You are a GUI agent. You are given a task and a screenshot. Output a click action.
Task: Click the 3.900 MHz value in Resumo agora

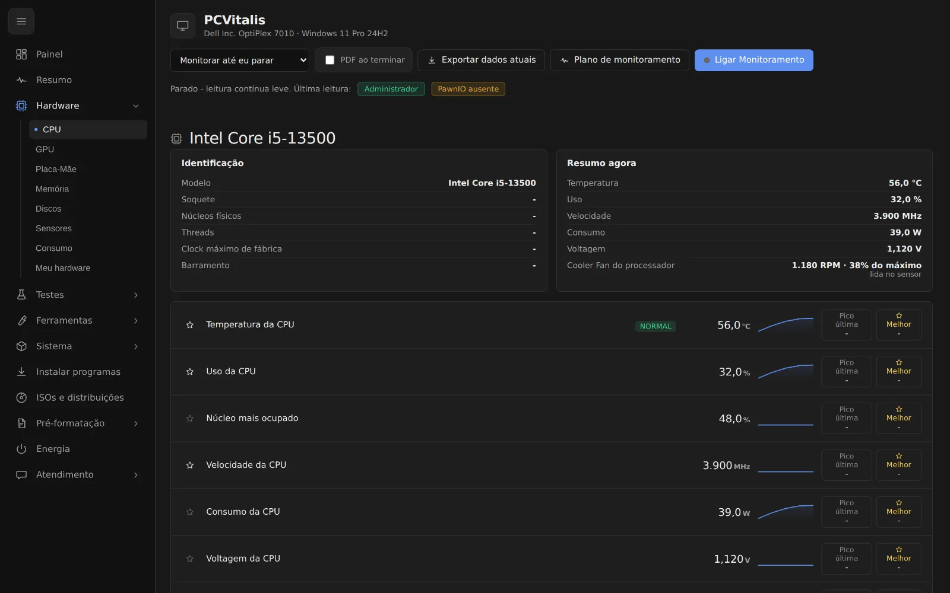(897, 216)
